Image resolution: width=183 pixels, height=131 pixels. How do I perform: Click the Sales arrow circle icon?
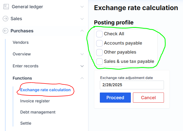pyautogui.click(x=5, y=19)
